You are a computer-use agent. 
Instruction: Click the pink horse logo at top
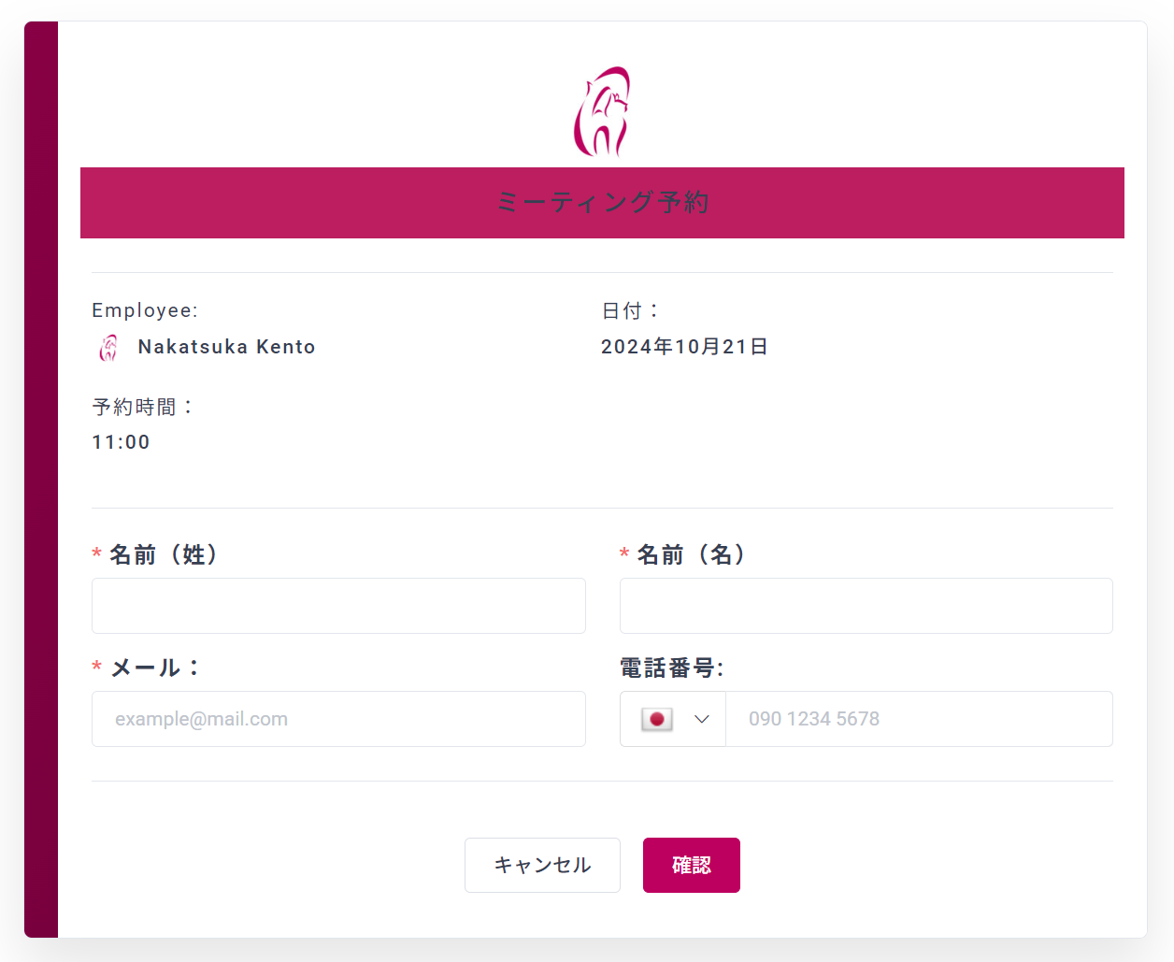[x=602, y=111]
